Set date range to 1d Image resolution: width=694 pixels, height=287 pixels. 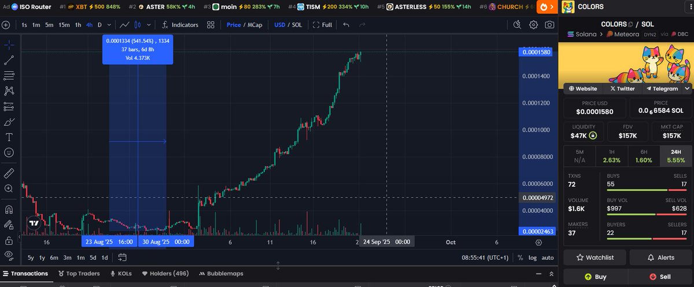pyautogui.click(x=105, y=257)
